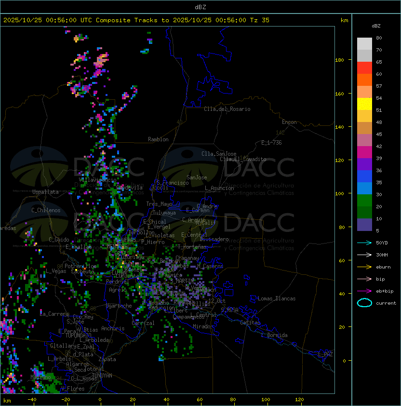401x406 pixels.
Task: Click the 'Tres_Mayo' map label
Action: (x=159, y=204)
